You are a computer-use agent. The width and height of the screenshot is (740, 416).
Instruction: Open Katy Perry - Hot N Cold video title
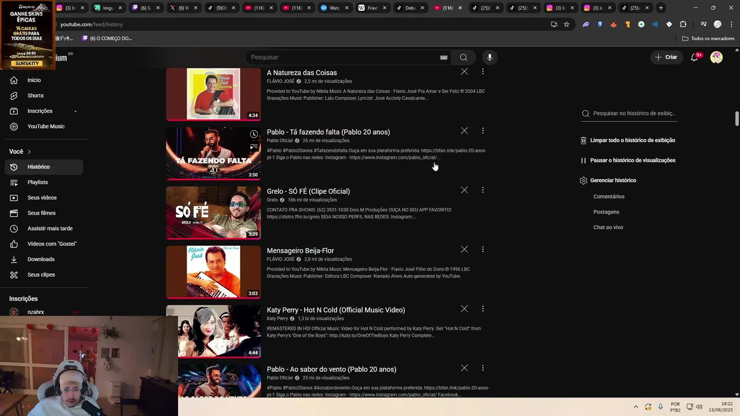pos(336,310)
